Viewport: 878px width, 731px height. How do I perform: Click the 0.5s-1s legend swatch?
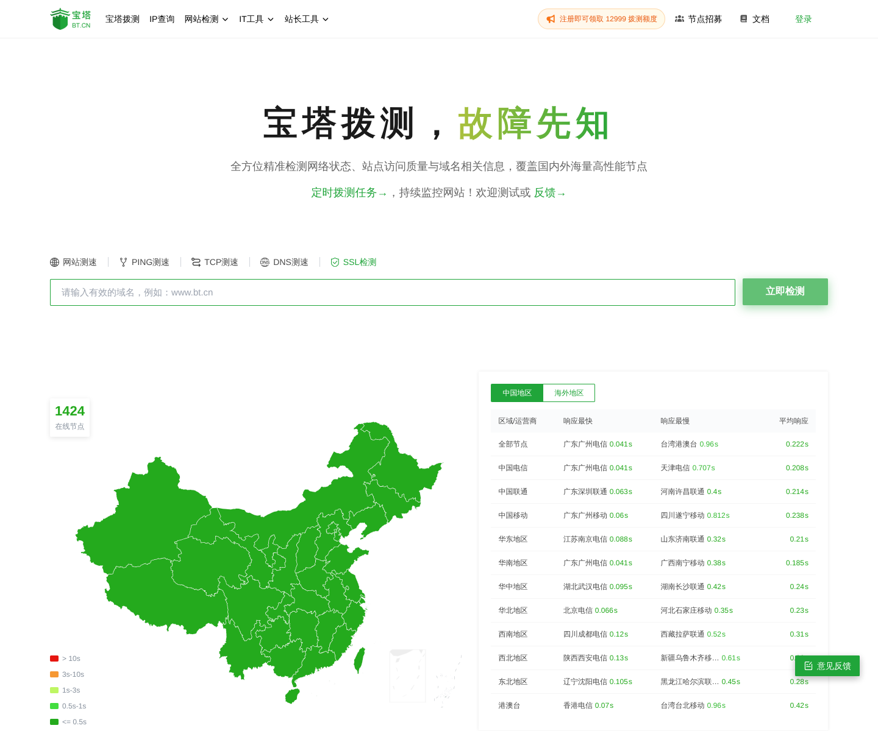point(54,706)
